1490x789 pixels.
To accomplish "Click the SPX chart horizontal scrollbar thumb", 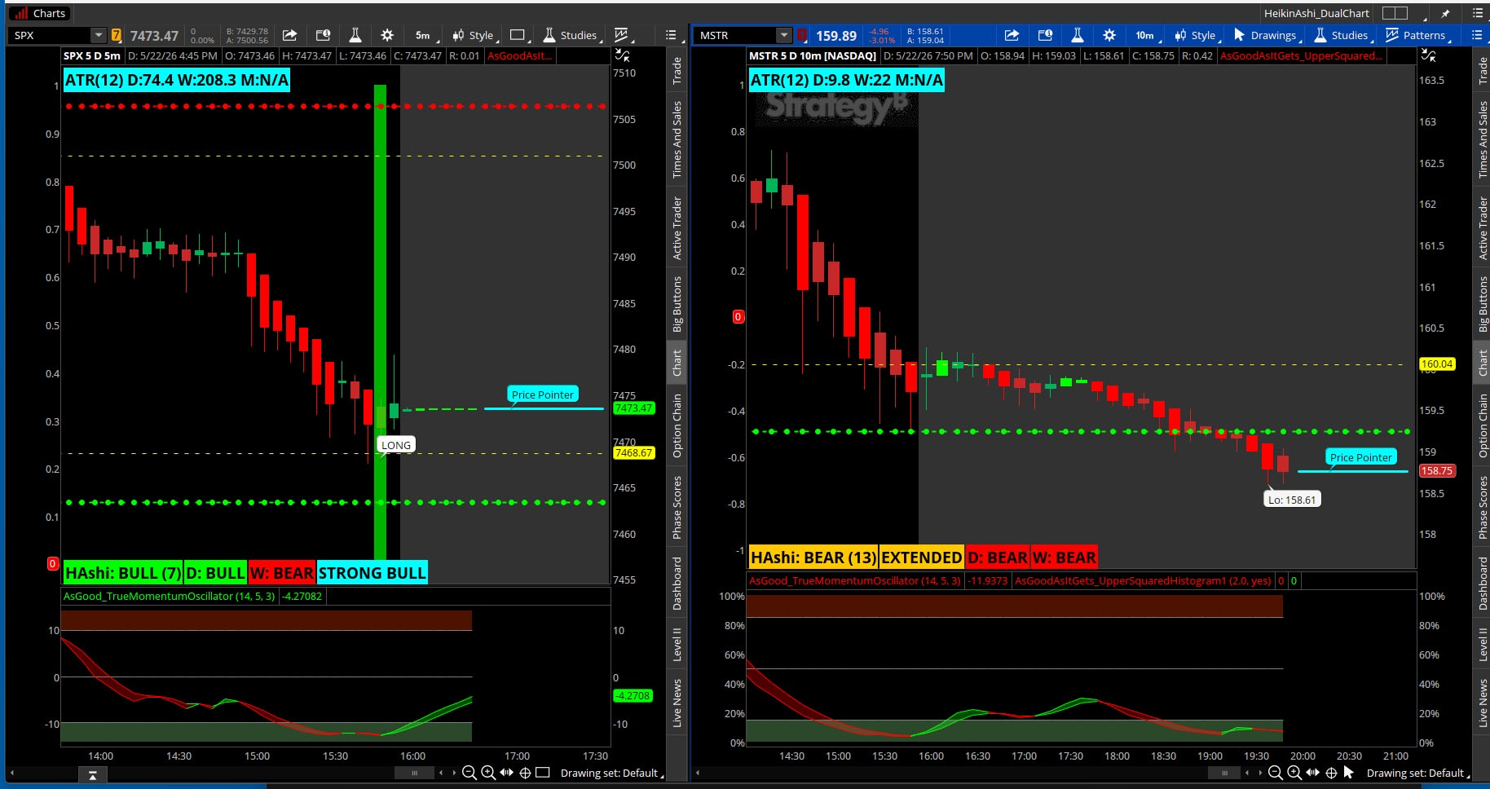I will coord(415,773).
